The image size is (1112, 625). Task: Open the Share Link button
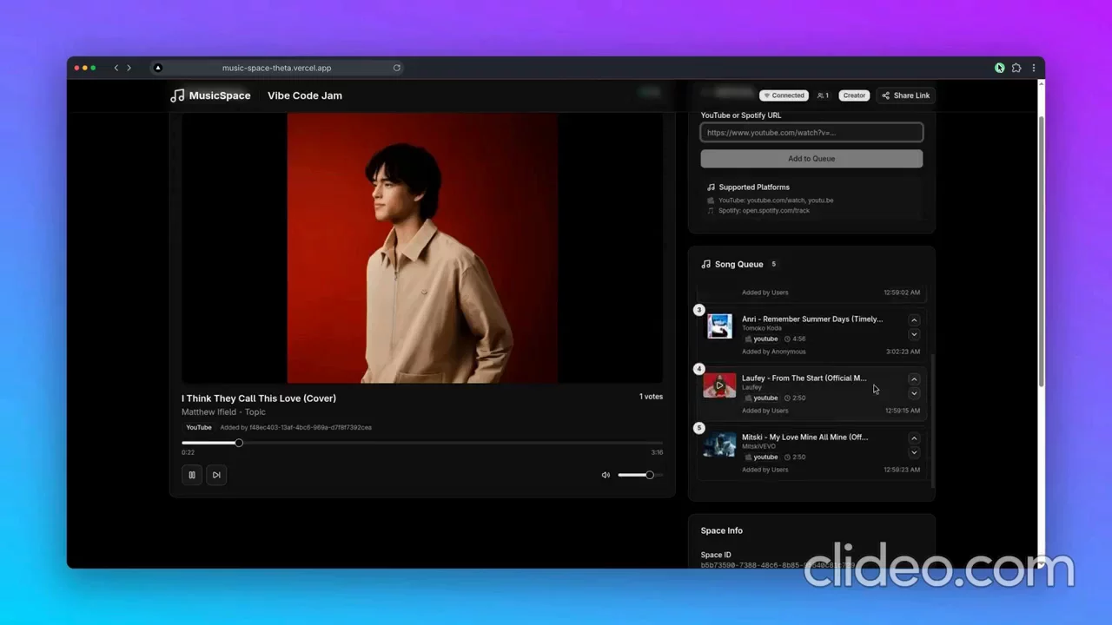[905, 95]
